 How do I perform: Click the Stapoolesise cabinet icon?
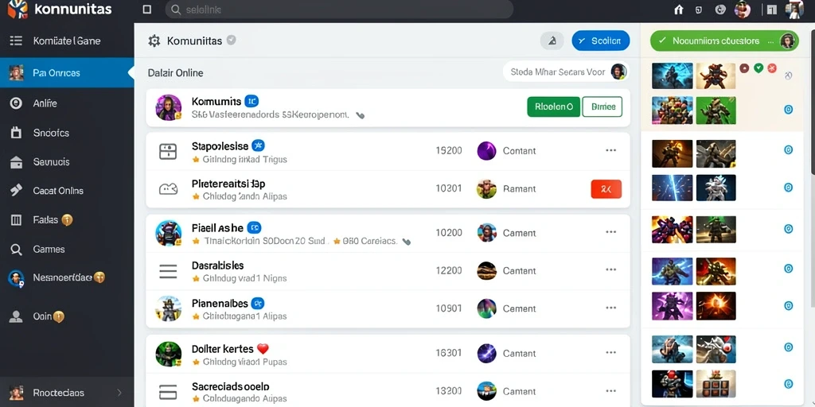pyautogui.click(x=168, y=151)
